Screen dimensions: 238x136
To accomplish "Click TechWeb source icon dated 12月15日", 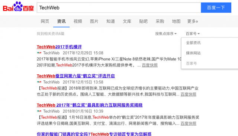I will click(39, 82).
